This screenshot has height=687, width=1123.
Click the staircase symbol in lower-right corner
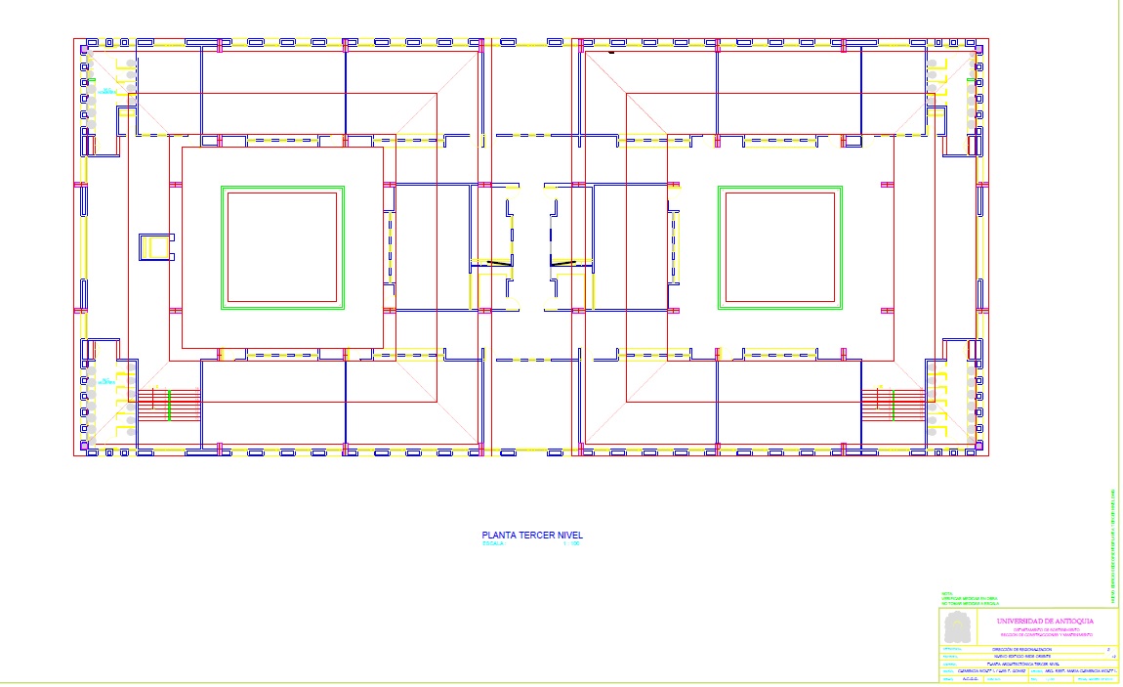pos(893,405)
